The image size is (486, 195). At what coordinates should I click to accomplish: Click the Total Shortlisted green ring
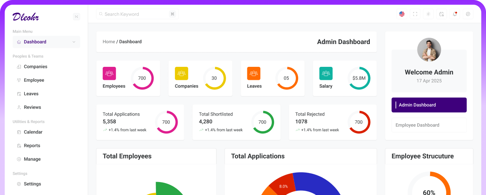coord(262,122)
